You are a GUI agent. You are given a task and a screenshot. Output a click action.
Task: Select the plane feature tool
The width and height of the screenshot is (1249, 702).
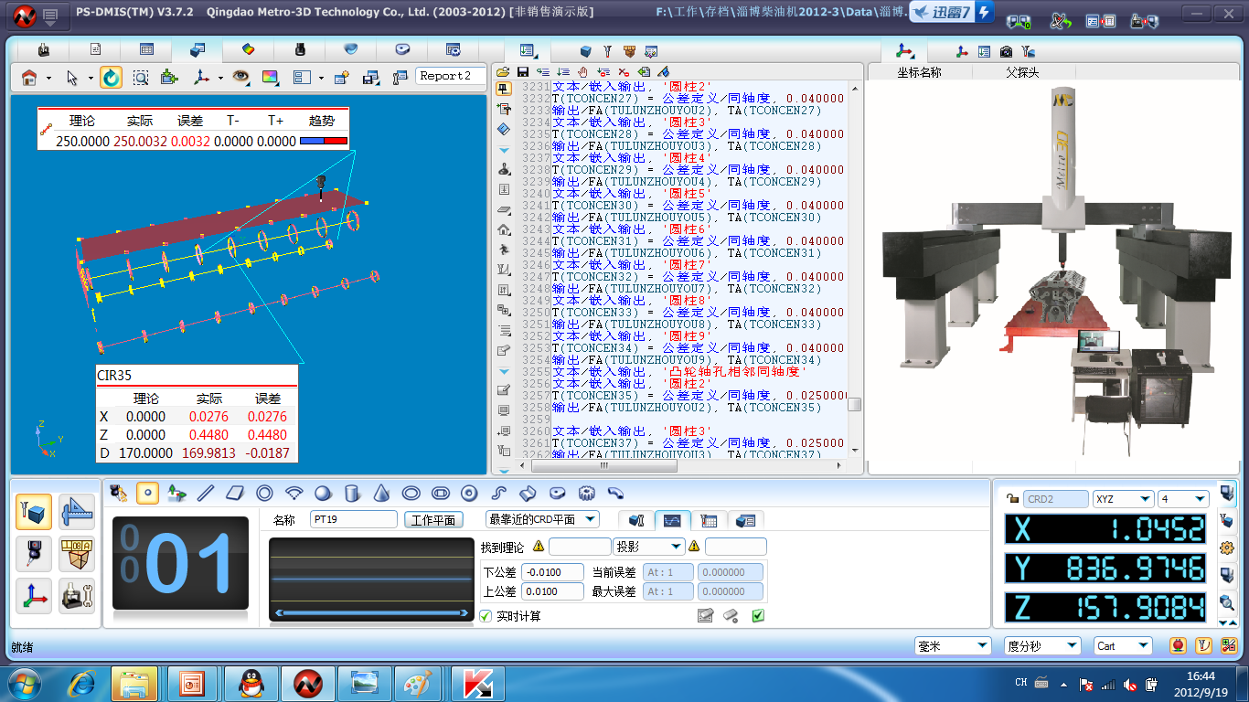tap(235, 493)
